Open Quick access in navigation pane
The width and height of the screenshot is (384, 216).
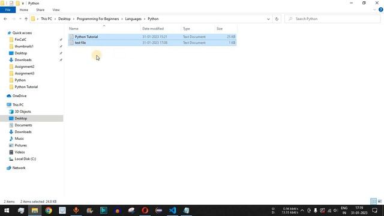click(x=22, y=33)
